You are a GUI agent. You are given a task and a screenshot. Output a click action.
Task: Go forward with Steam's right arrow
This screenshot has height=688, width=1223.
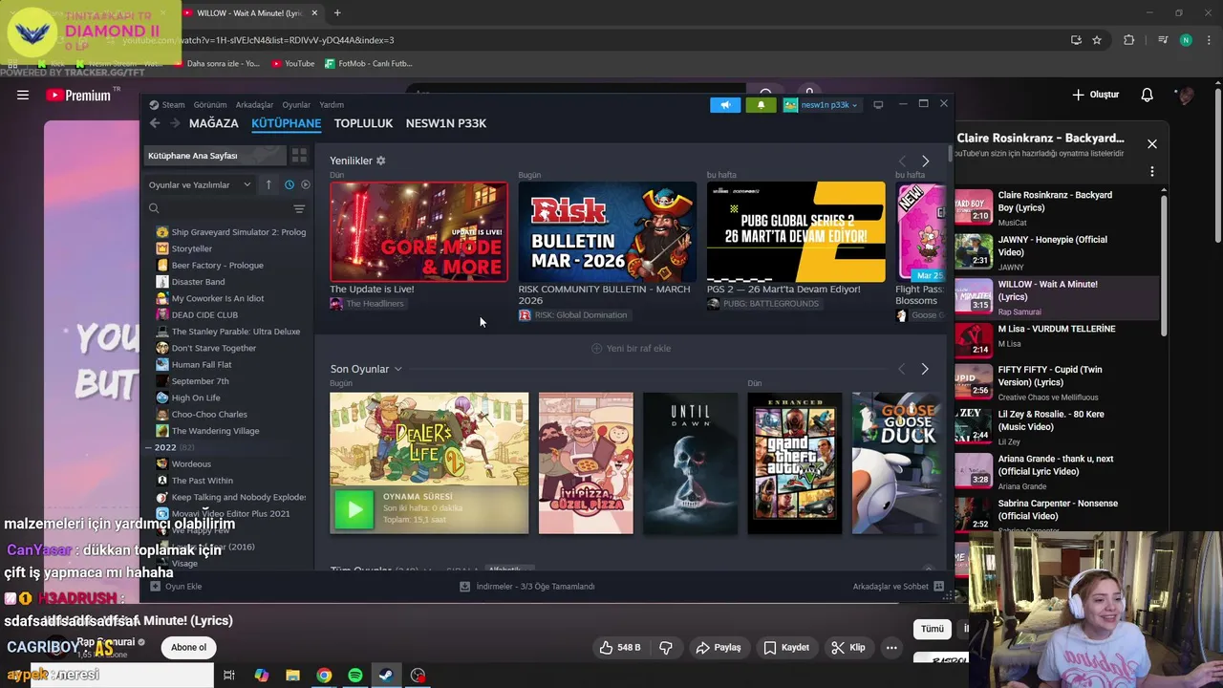coord(175,123)
